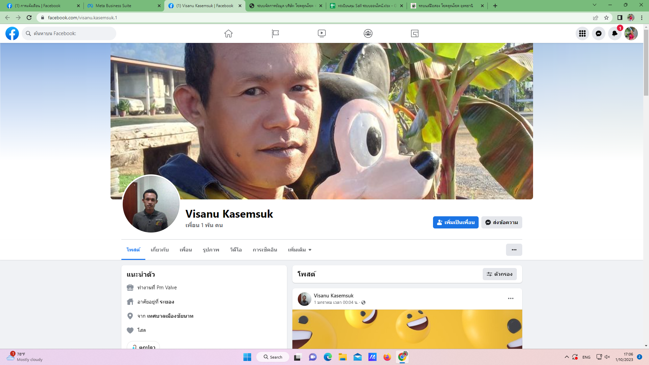Open post options three-dots menu
The width and height of the screenshot is (649, 365).
pos(510,298)
